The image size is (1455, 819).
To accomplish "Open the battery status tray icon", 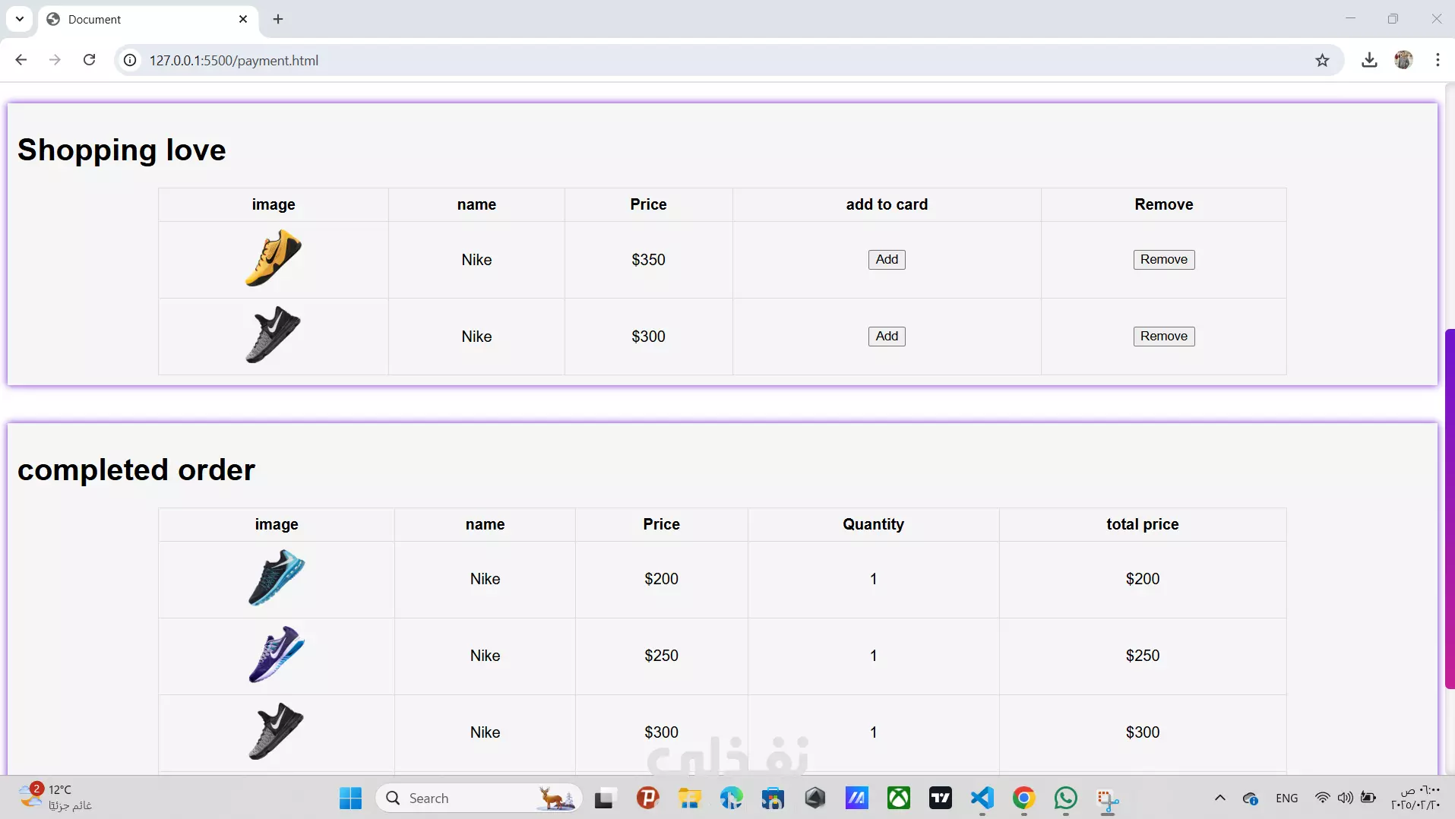I will tap(1368, 798).
